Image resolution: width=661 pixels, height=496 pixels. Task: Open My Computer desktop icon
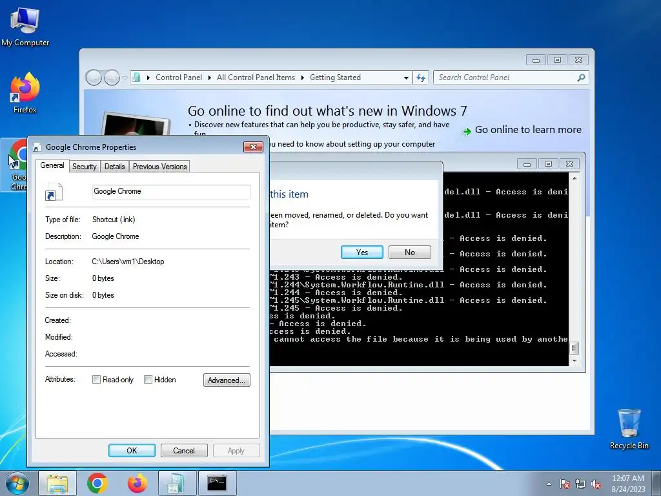pyautogui.click(x=25, y=27)
